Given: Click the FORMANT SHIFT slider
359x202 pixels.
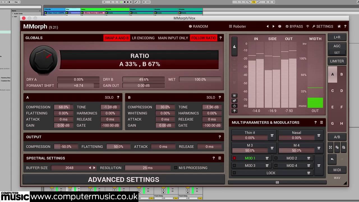Looking at the screenshot, I should coord(78,86).
